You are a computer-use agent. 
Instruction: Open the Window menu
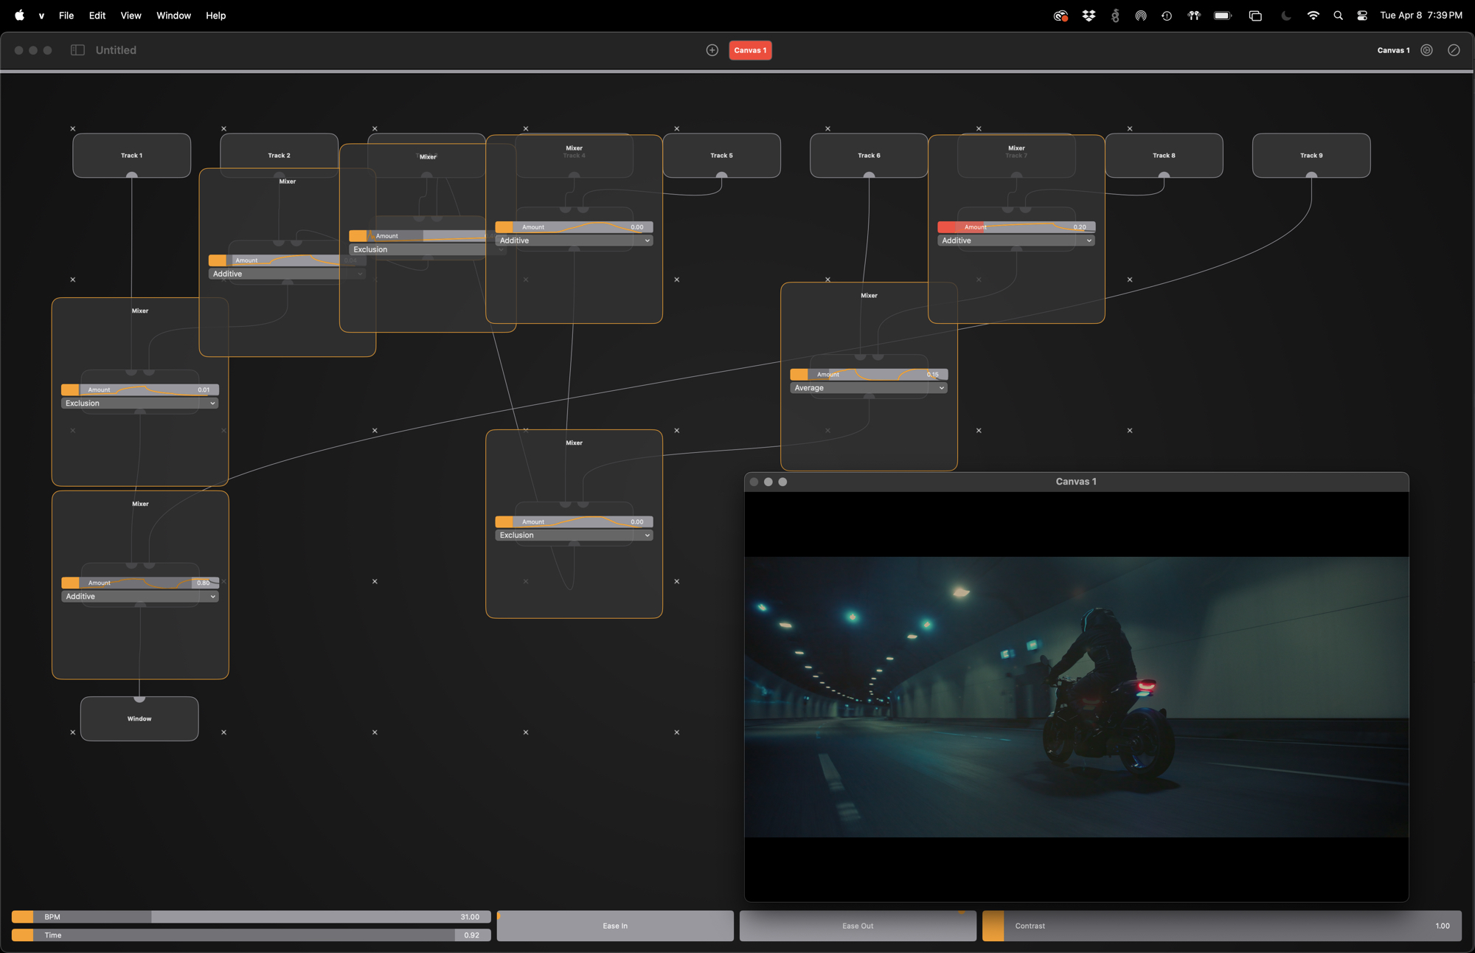coord(173,15)
